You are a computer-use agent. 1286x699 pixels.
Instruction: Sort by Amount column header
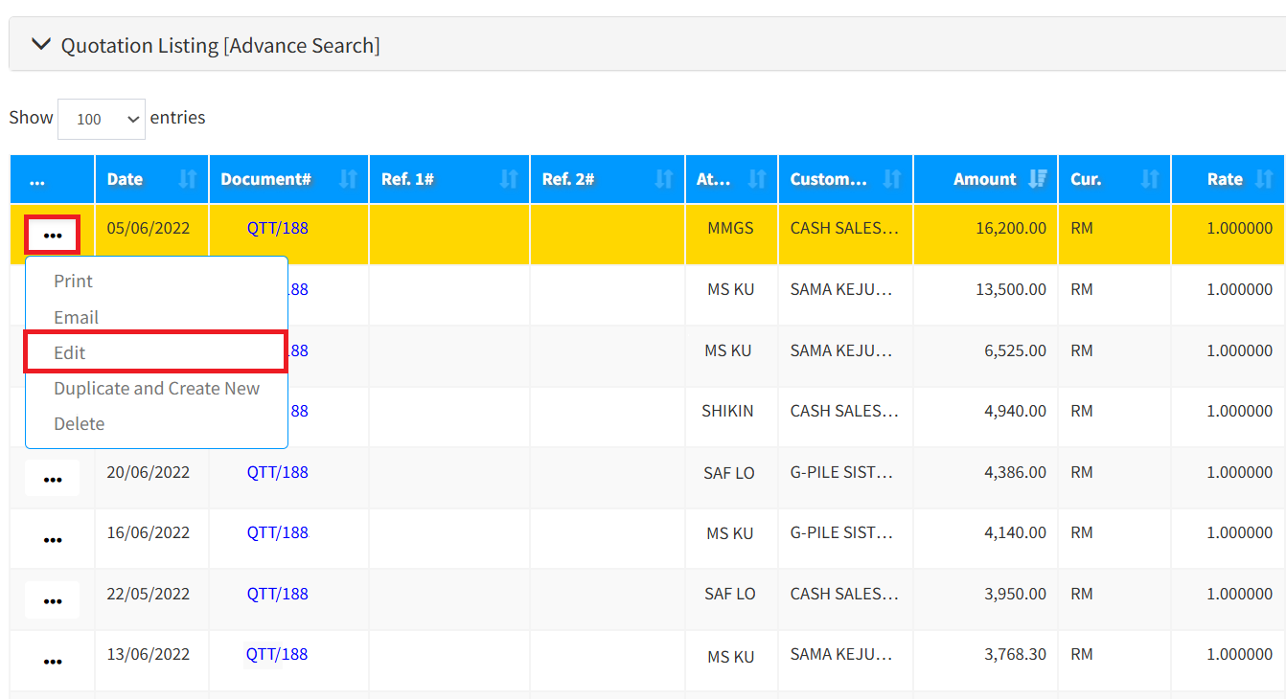[x=985, y=179]
